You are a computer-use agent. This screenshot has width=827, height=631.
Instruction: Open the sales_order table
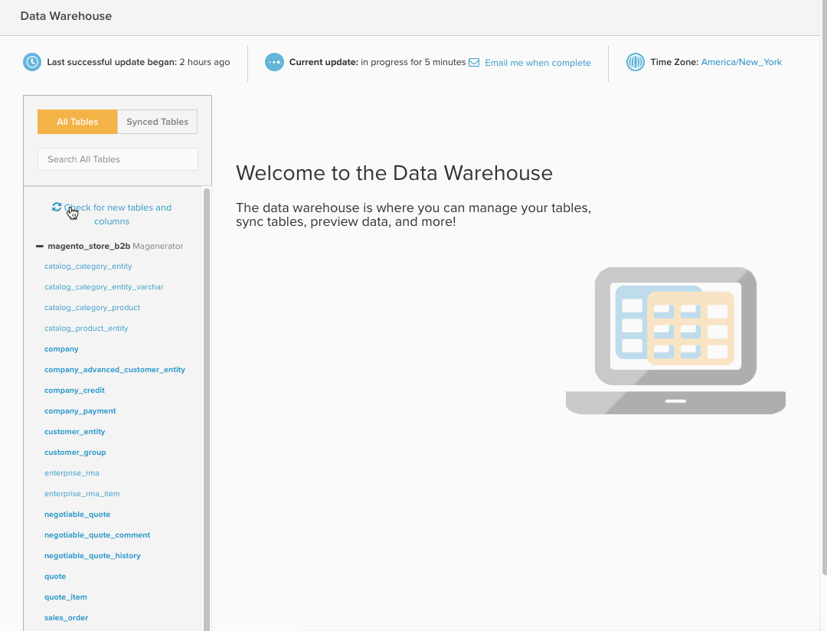(x=66, y=617)
